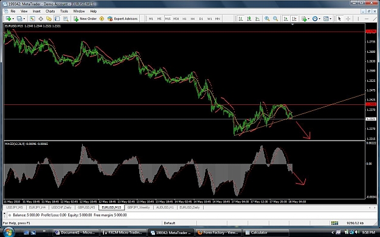Screen dimensions: 380x237
Task: Click the Zoom Out magnifier icon
Action: pyautogui.click(x=275, y=19)
